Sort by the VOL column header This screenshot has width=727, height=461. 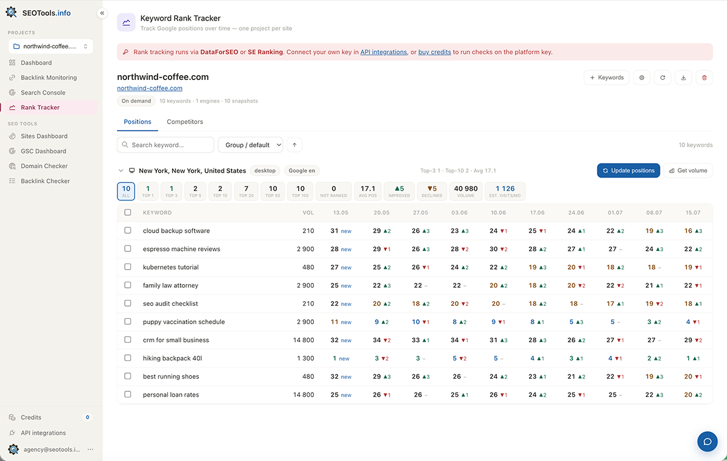click(x=308, y=213)
